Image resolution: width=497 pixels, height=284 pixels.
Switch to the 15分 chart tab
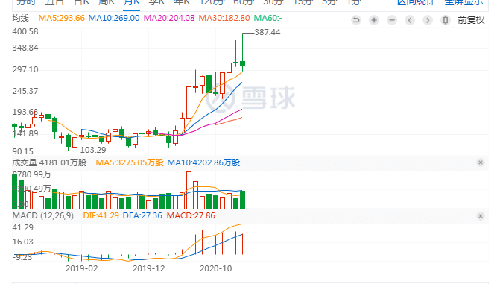click(303, 2)
